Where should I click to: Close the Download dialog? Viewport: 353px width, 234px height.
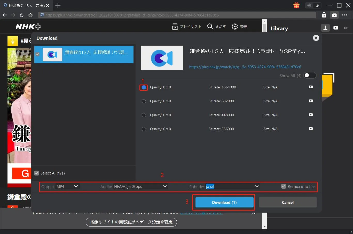pos(316,38)
